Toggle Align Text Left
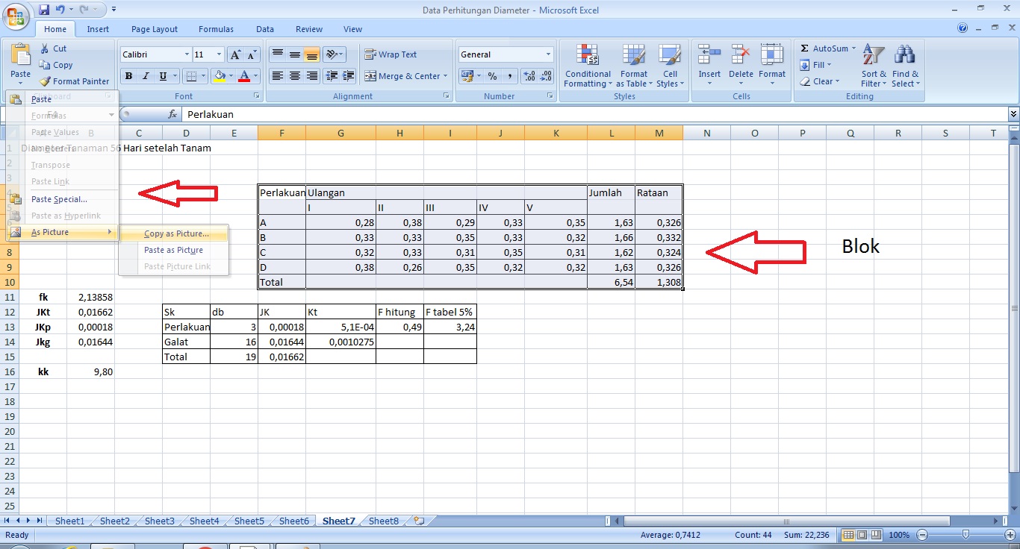The image size is (1020, 549). pos(278,76)
